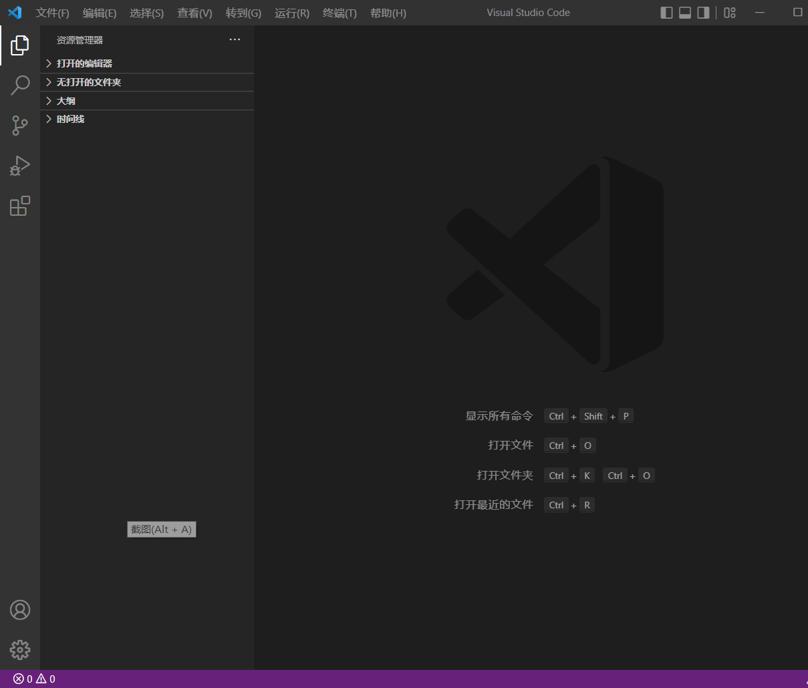Expand the 无打开的文件夹 section

[147, 82]
